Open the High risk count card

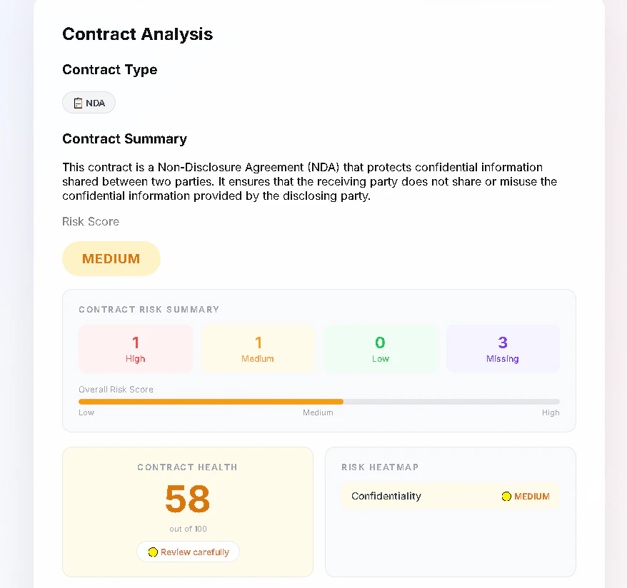pos(136,348)
